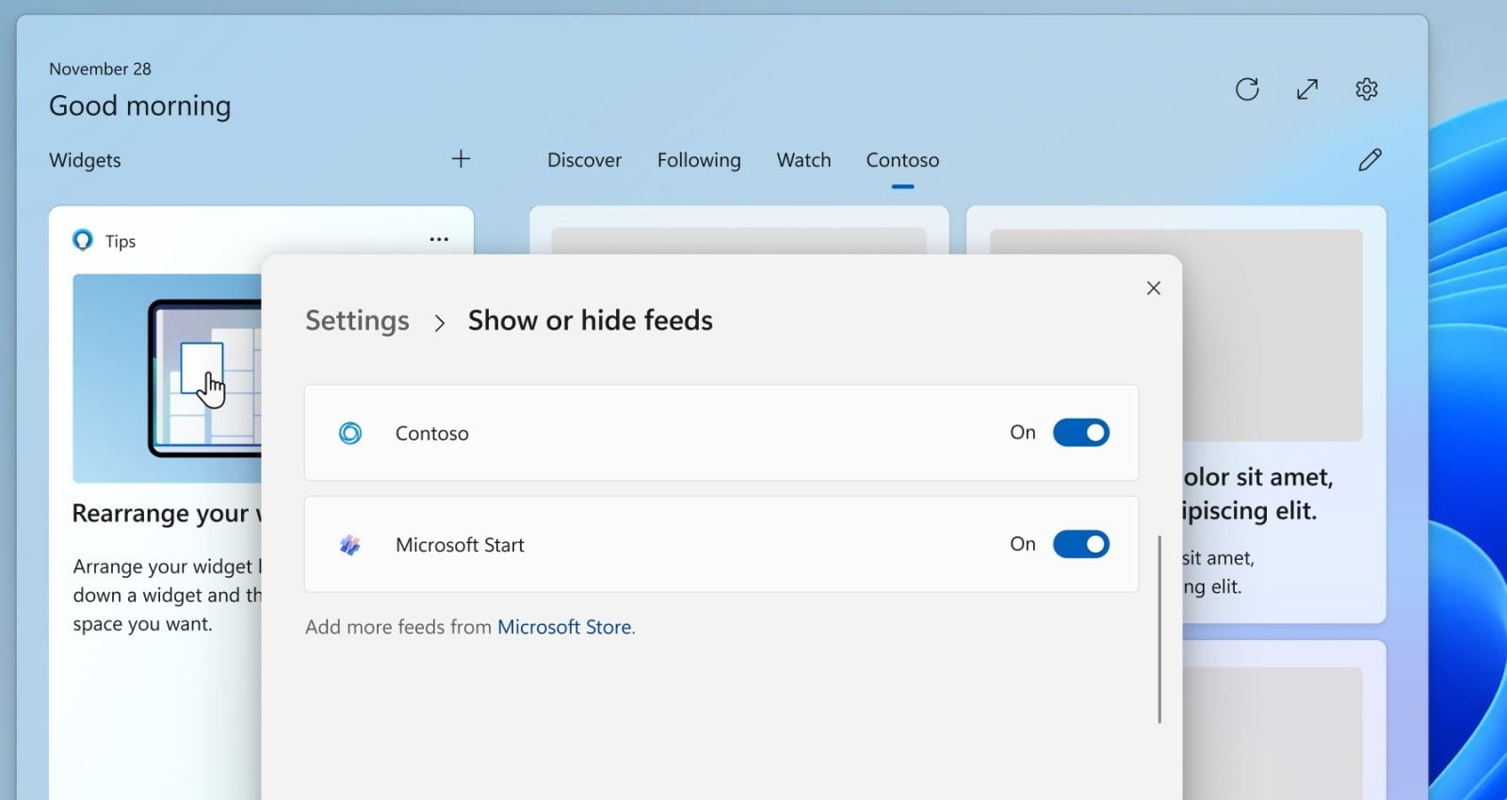1507x800 pixels.
Task: Click the settings dialog vertical scrollbar
Action: click(x=1159, y=629)
